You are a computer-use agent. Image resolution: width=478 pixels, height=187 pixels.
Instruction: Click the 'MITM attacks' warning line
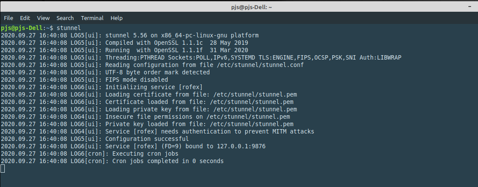[157, 132]
